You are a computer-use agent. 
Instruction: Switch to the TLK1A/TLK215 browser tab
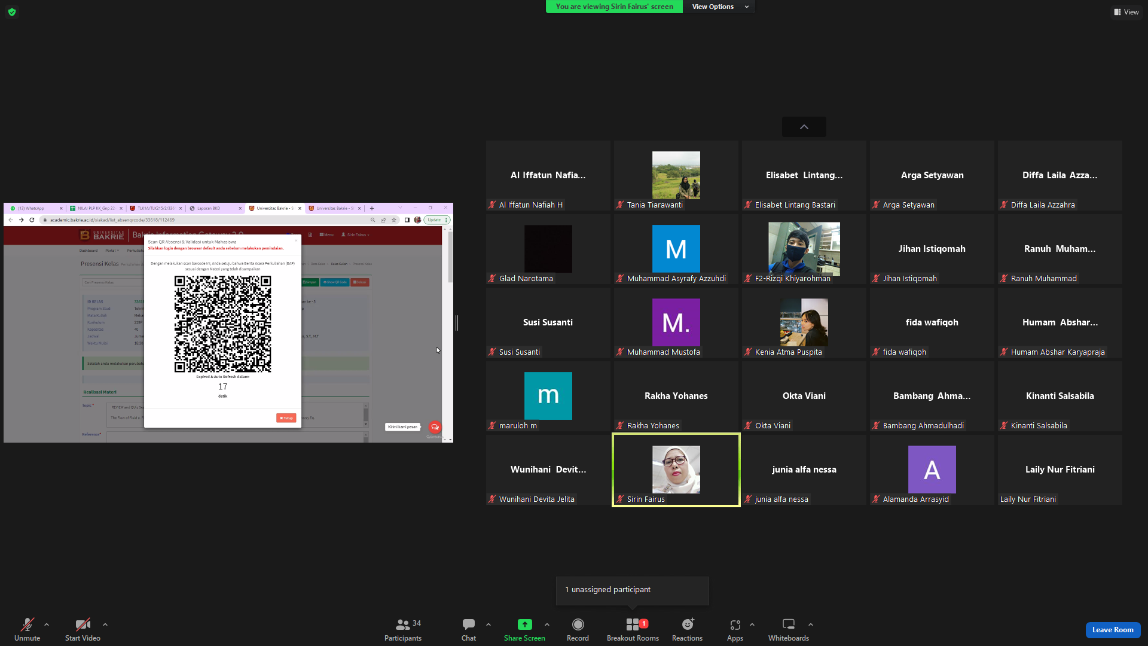click(155, 209)
